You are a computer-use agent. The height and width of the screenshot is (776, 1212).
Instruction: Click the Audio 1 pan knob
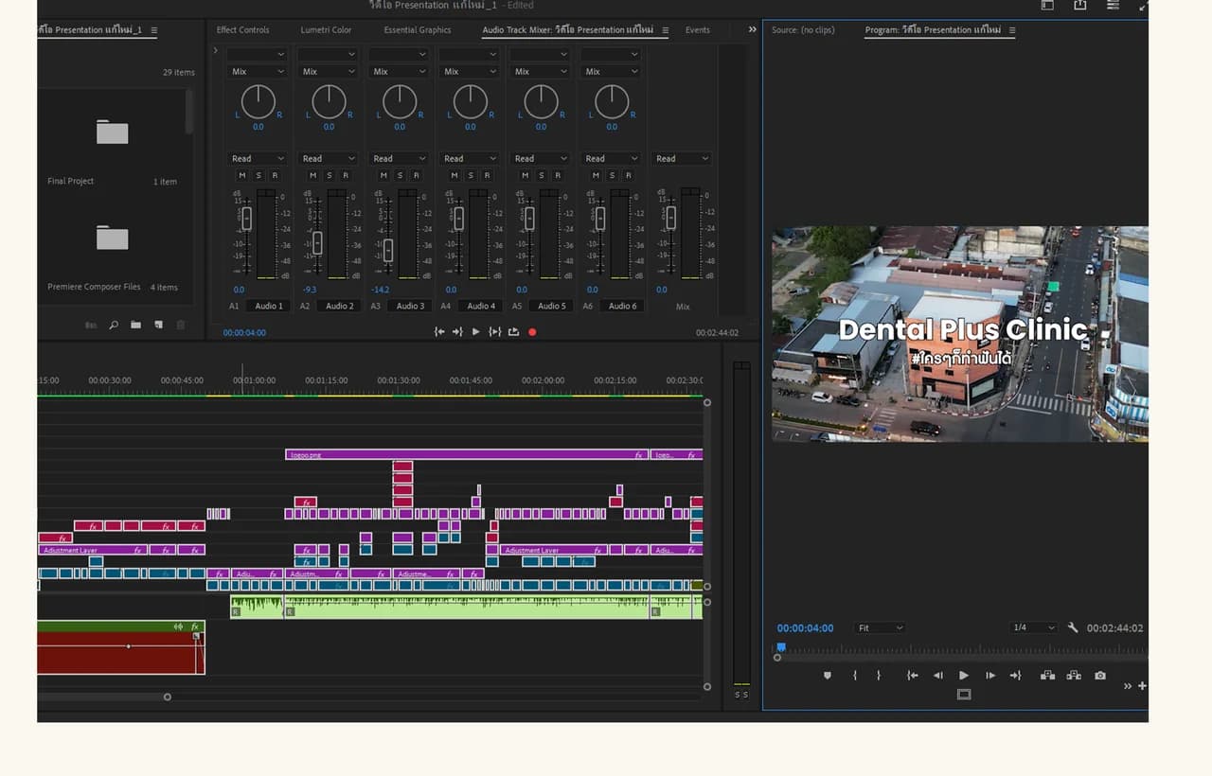click(258, 101)
